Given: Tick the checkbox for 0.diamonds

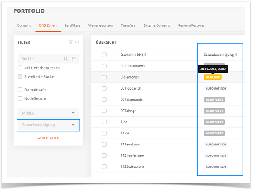Looking at the screenshot, I should click(x=104, y=77).
